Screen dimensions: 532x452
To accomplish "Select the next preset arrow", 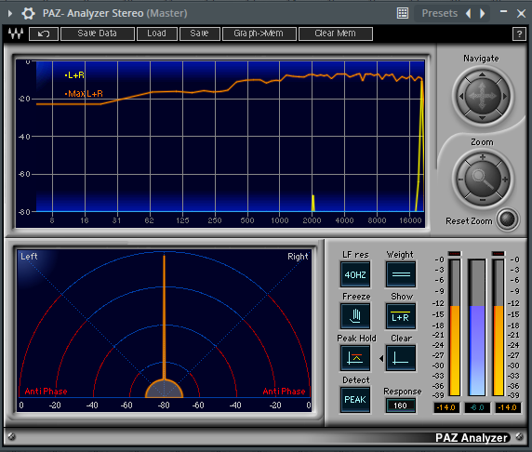I will pyautogui.click(x=483, y=13).
